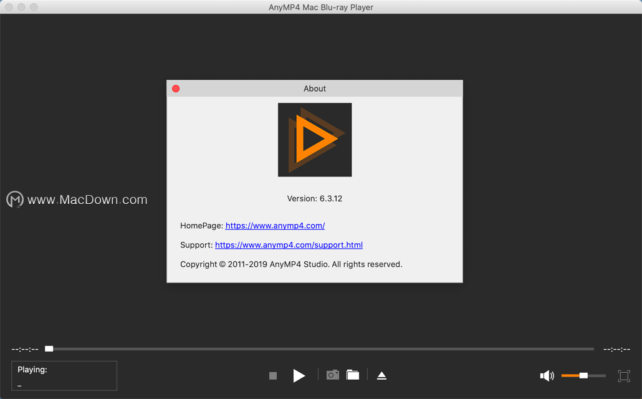
Task: Take a snapshot with the camera icon
Action: coord(332,375)
